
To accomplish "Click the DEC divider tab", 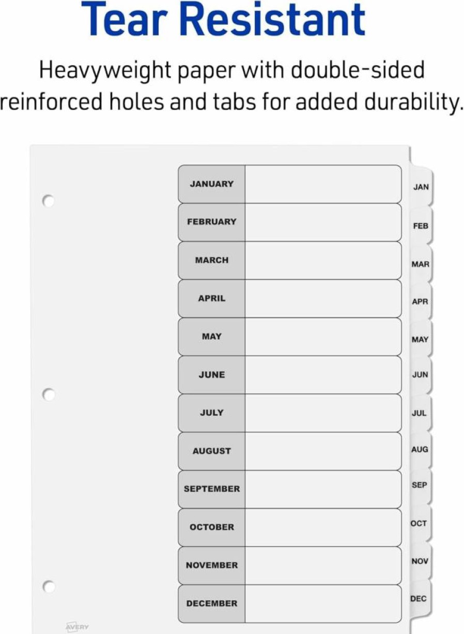I will click(x=419, y=599).
